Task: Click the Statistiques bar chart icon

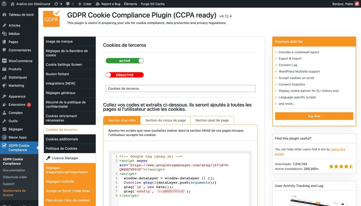Action: pyautogui.click(x=4, y=77)
